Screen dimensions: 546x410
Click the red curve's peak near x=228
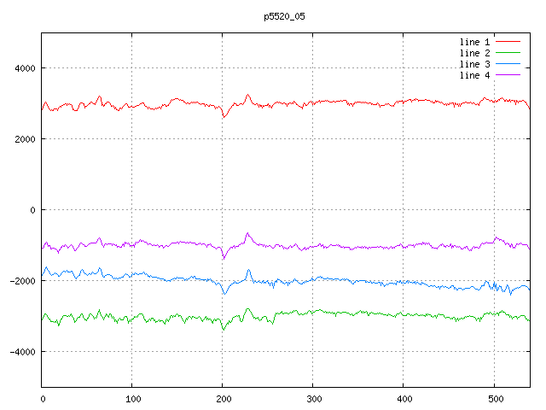[x=247, y=95]
